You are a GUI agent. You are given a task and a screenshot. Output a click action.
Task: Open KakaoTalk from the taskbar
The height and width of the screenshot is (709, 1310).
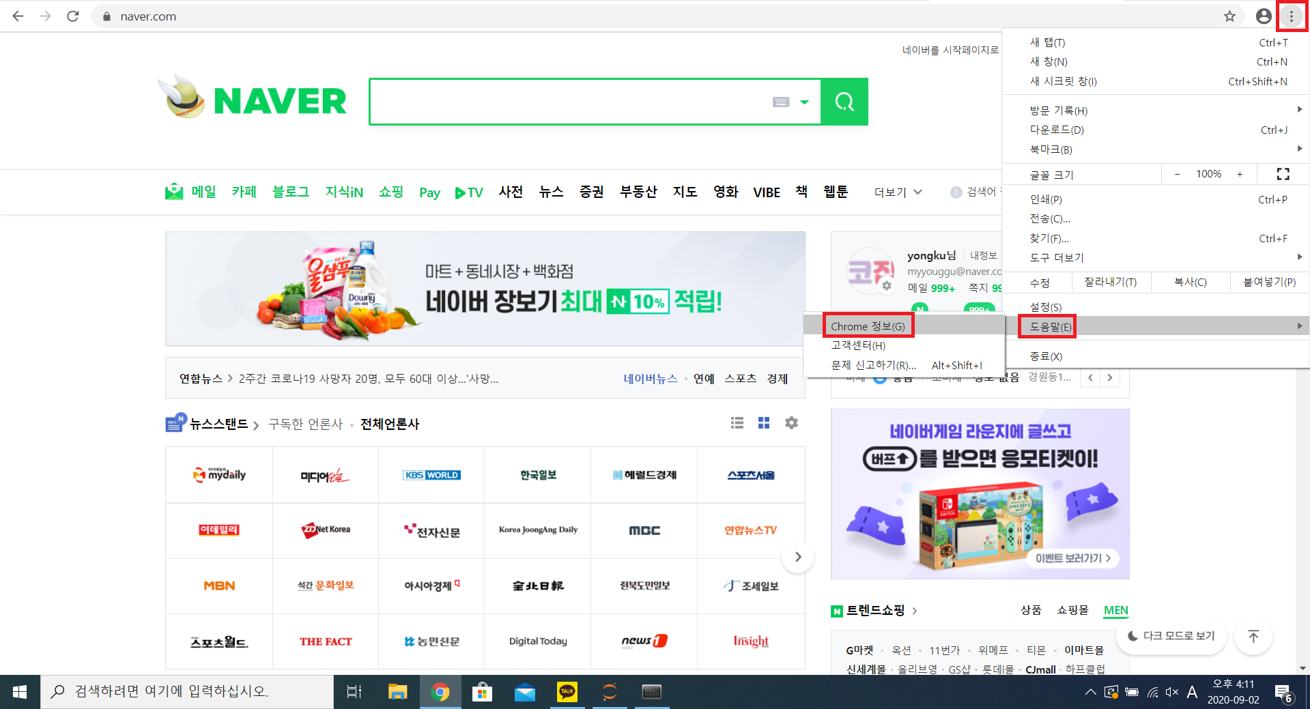tap(567, 692)
